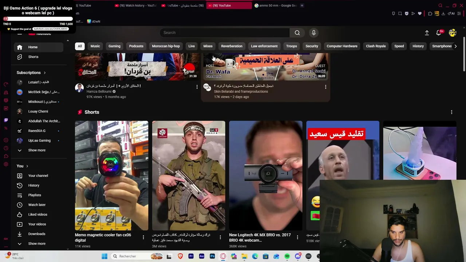The height and width of the screenshot is (262, 466).
Task: Open the You section chevron
Action: click(27, 166)
